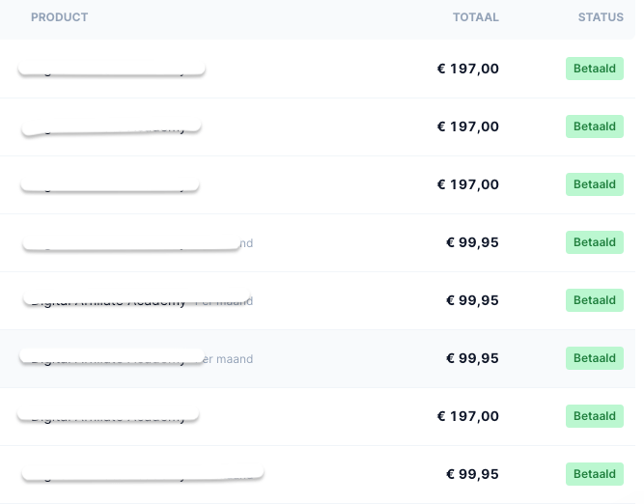
Task: Open the Betaald badge in the third row
Action: click(594, 184)
